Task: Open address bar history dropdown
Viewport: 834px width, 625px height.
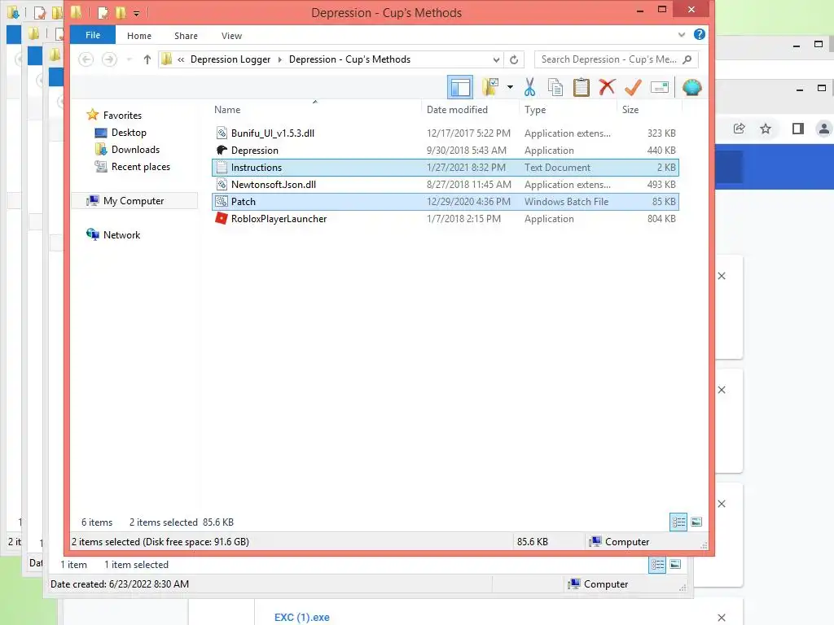Action: tap(496, 59)
